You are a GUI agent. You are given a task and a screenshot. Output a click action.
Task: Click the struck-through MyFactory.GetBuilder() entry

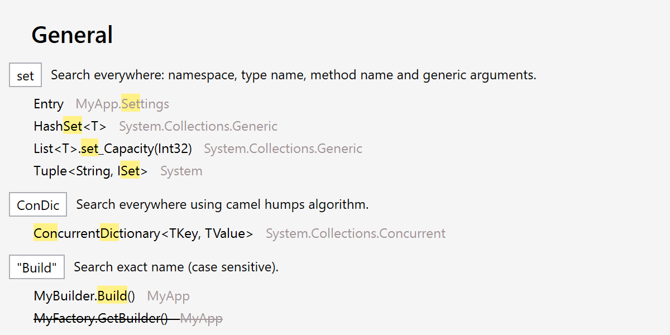pos(100,318)
